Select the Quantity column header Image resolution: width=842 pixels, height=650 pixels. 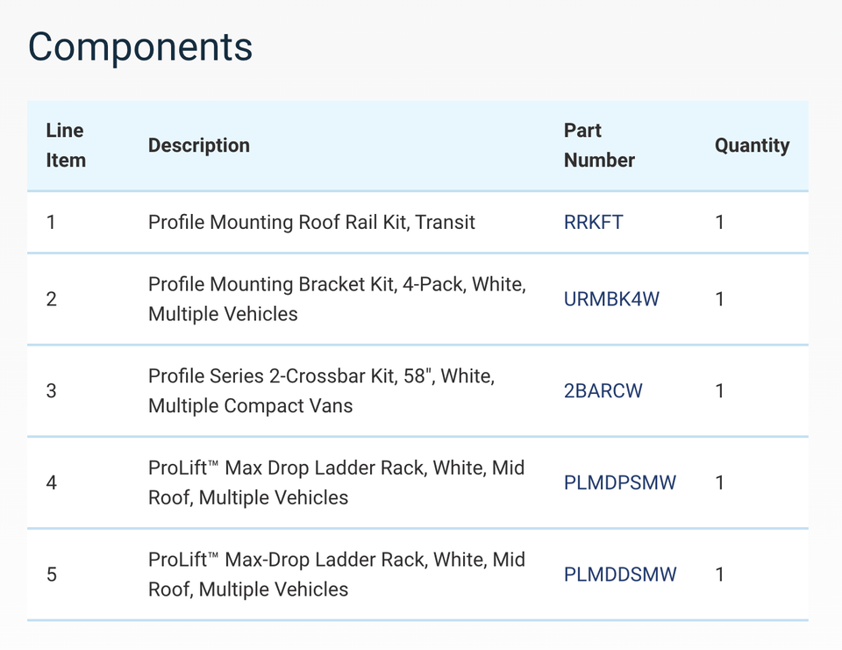(752, 146)
